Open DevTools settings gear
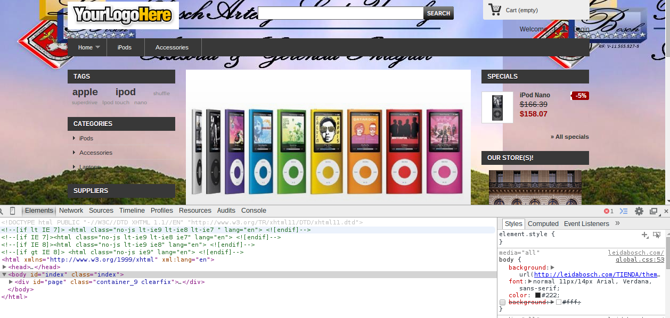 point(639,211)
